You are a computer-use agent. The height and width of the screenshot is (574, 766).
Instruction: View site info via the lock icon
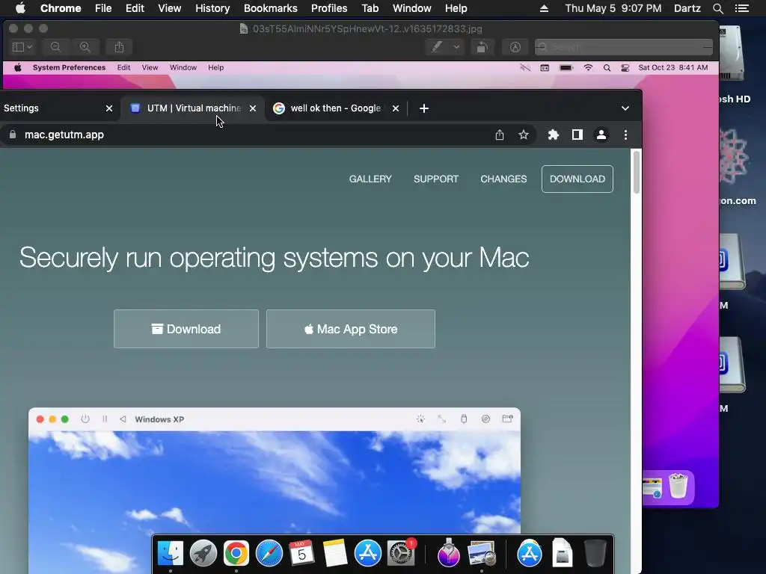tap(13, 135)
